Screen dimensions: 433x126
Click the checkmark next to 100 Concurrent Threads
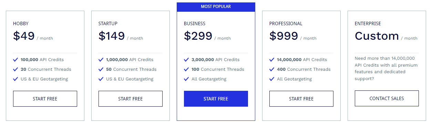[x=186, y=69]
